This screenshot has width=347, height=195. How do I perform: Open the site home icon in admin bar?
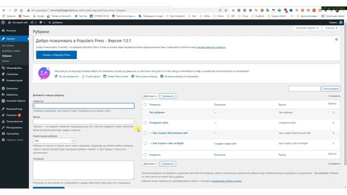click(9, 22)
